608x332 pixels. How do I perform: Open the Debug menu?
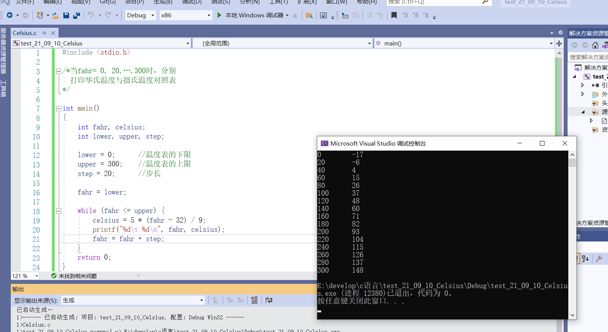[x=192, y=2]
